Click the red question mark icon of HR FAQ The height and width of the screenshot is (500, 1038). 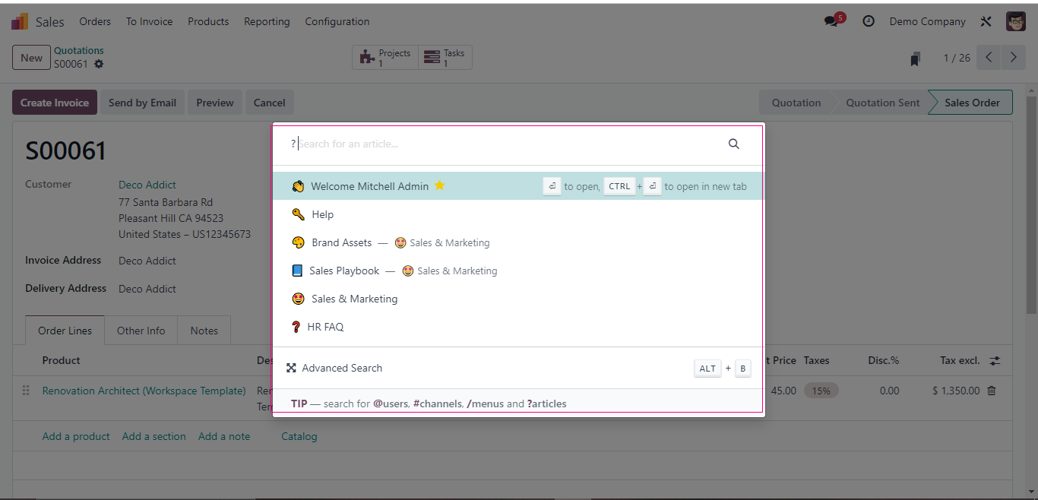296,327
